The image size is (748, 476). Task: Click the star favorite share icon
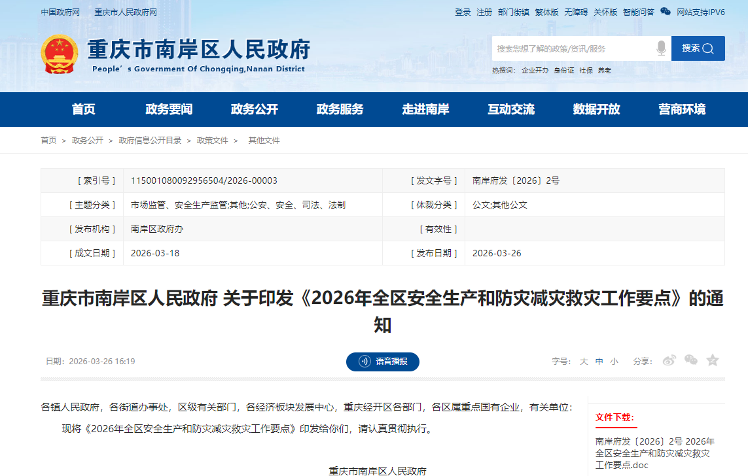713,360
